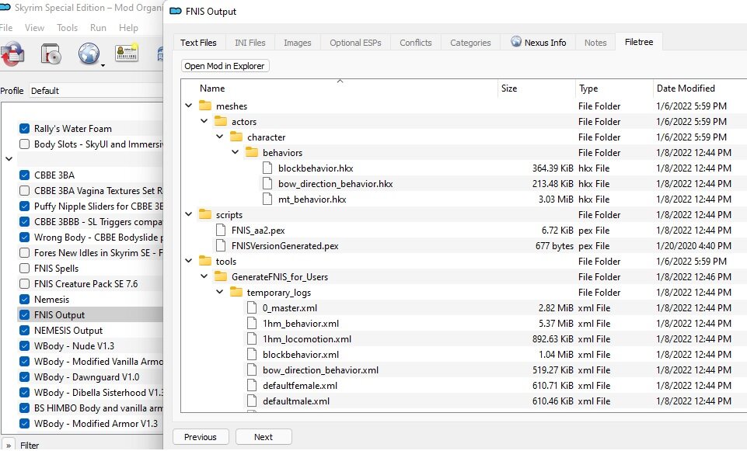
Task: Click the blockbehavior.xml file icon
Action: click(252, 355)
